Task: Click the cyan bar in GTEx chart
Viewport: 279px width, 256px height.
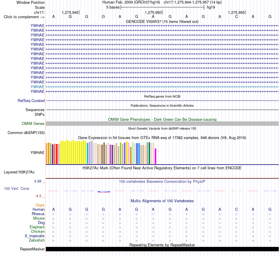Action: [x=88, y=153]
